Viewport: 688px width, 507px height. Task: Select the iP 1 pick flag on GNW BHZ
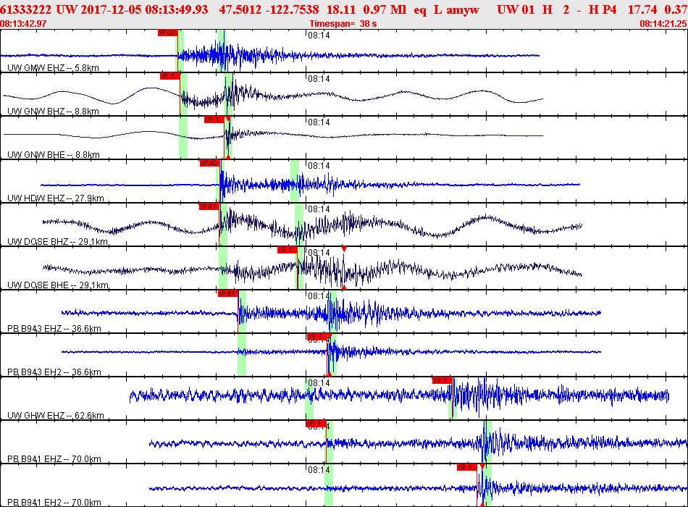click(x=169, y=76)
